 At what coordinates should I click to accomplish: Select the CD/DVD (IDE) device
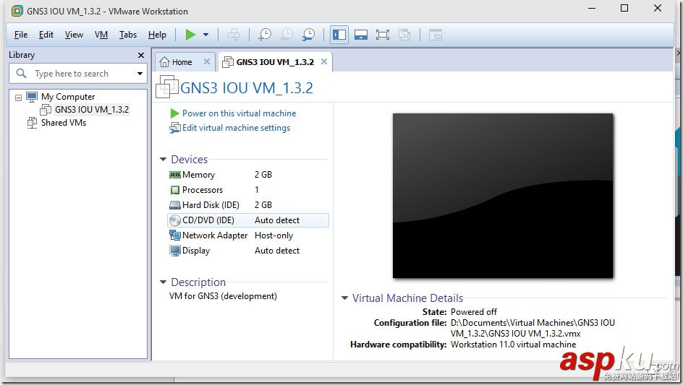pyautogui.click(x=248, y=220)
